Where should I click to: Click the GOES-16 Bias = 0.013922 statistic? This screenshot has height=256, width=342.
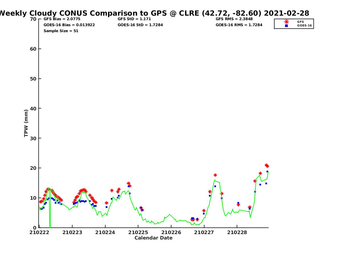[x=69, y=25]
